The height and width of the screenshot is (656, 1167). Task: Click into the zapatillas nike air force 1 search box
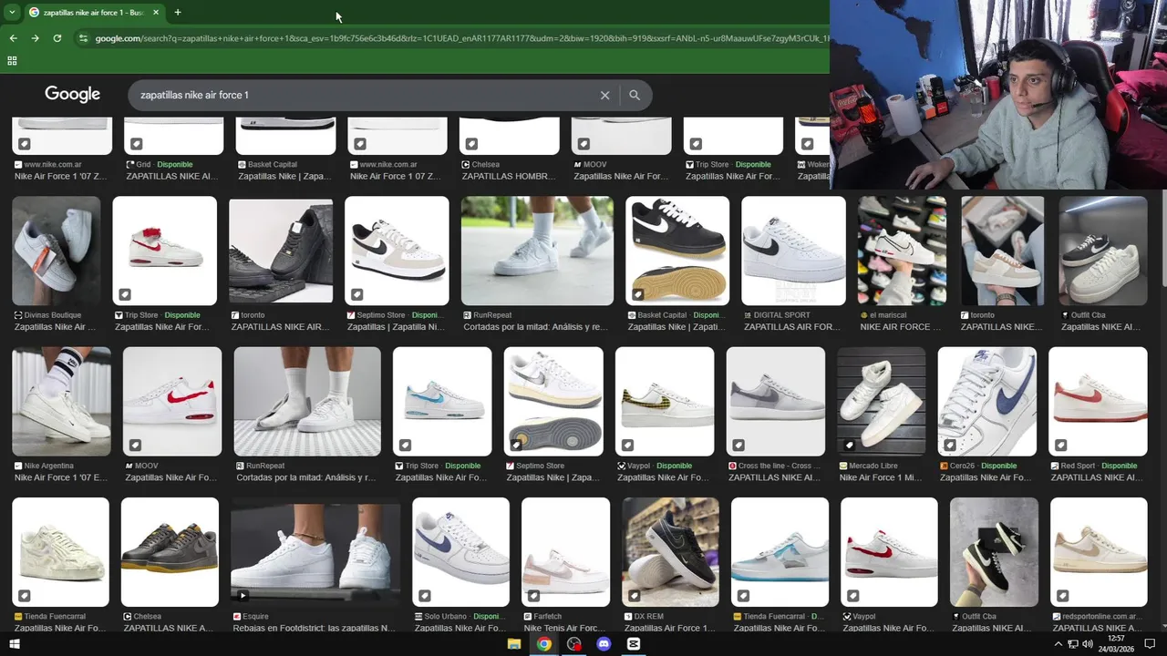click(365, 95)
